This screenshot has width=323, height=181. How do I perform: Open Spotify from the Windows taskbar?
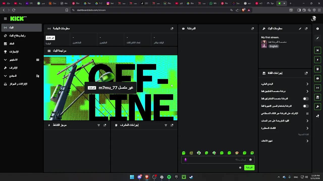(x=169, y=177)
